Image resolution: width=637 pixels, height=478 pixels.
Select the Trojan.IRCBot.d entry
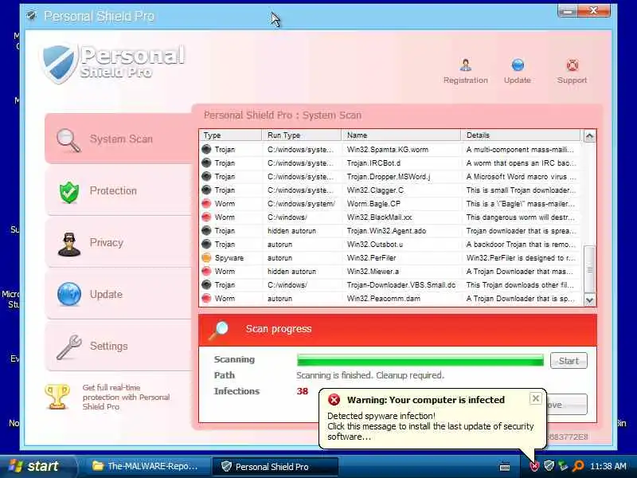(x=390, y=163)
